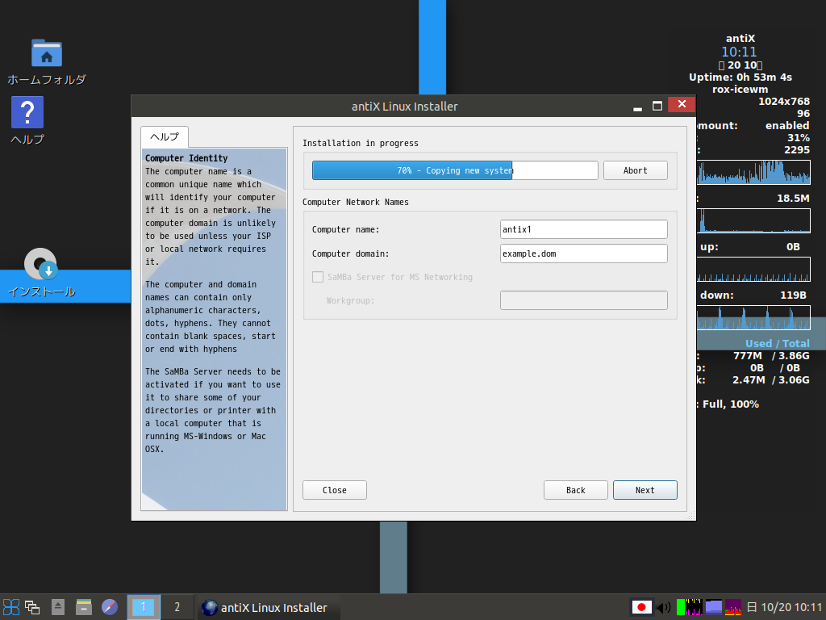This screenshot has width=826, height=620.
Task: Close the installer with red X
Action: [x=682, y=104]
